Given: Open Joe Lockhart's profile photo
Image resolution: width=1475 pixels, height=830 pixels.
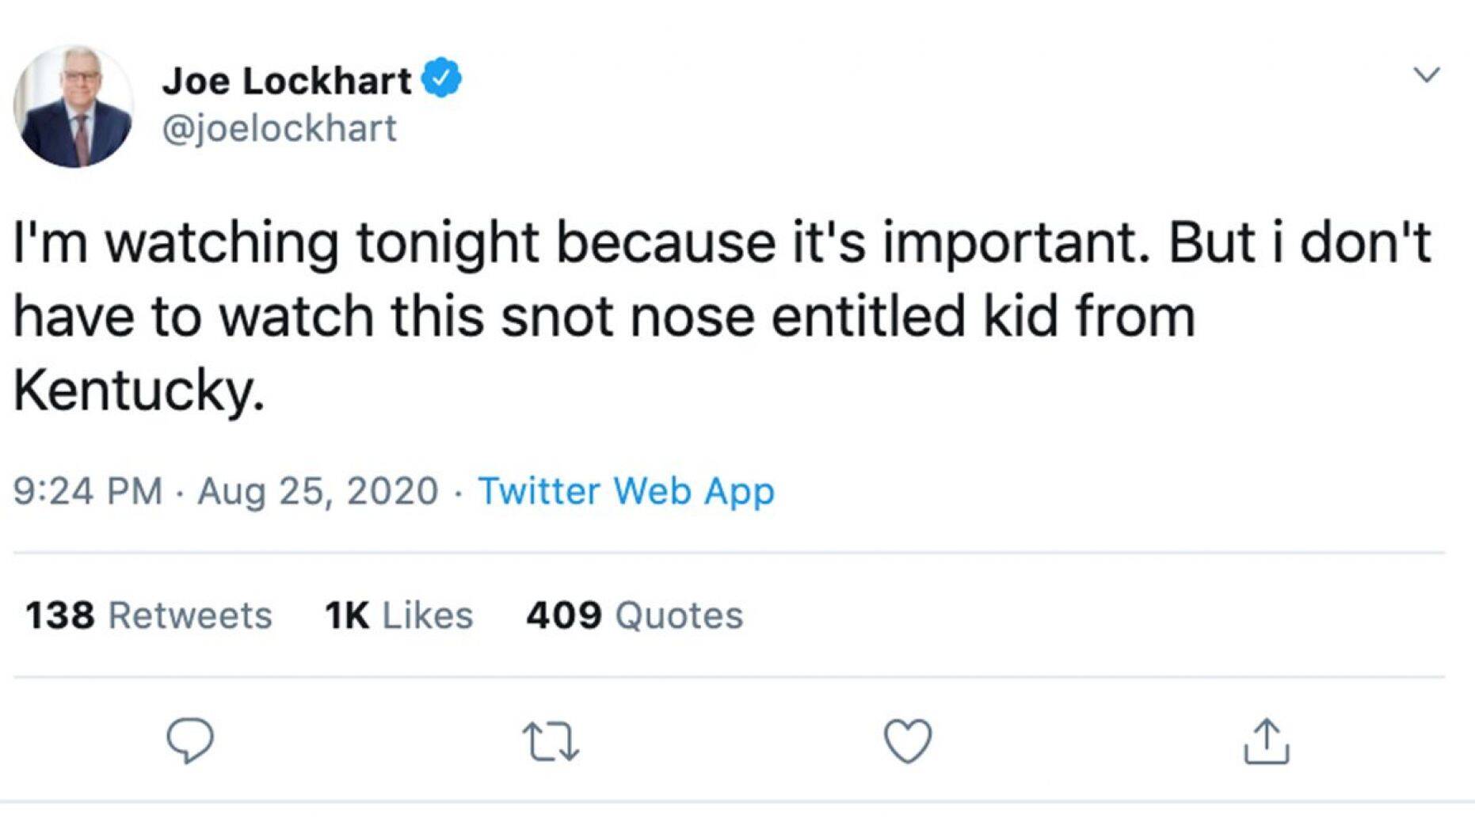Looking at the screenshot, I should (x=74, y=106).
